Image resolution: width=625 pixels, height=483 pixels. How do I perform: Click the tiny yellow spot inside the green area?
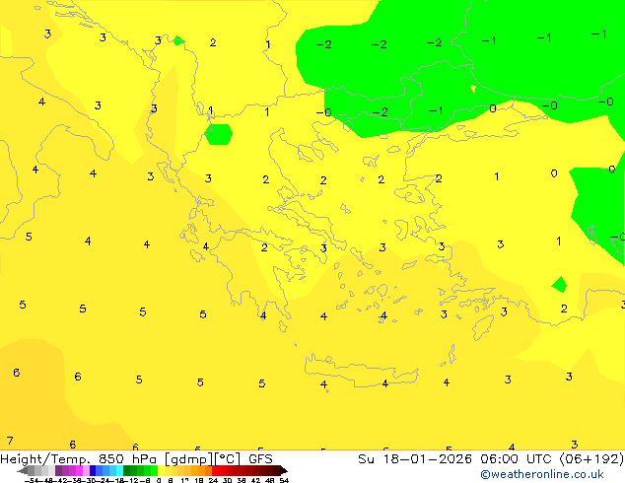[x=473, y=90]
